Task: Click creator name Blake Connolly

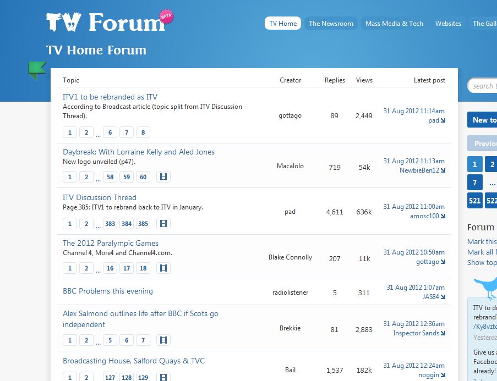Action: tap(291, 257)
